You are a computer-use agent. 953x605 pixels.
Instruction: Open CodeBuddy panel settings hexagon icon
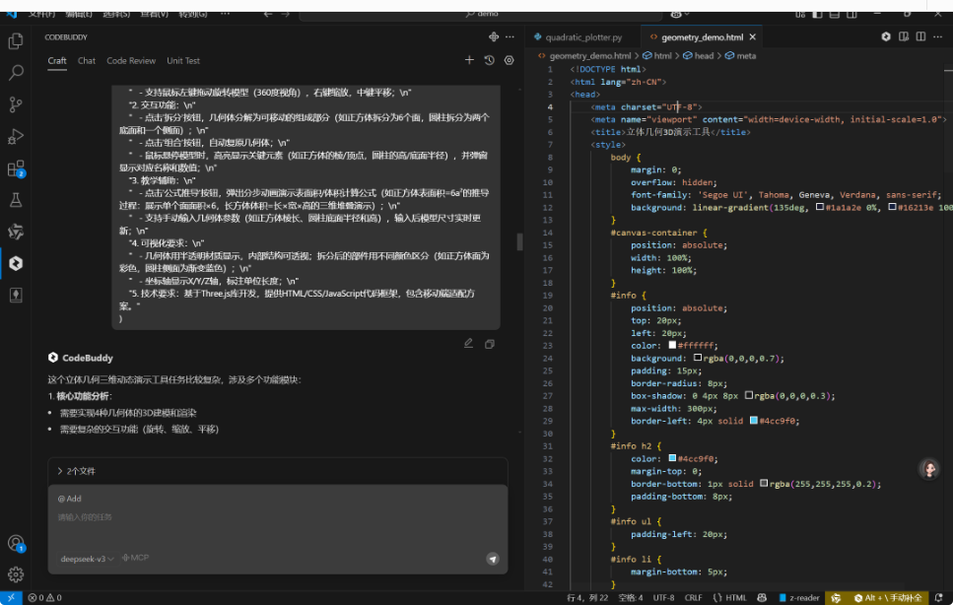[510, 60]
